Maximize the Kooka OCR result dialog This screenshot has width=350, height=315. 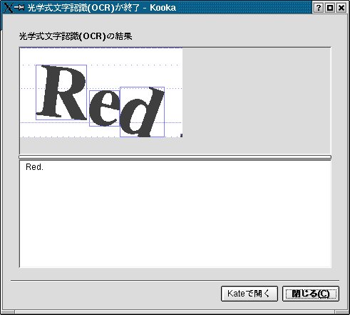point(330,8)
